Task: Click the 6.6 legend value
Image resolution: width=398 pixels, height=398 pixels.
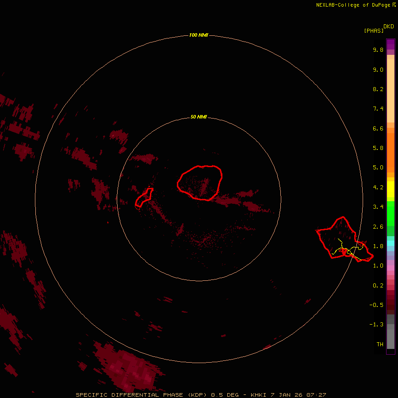Action: pos(378,128)
